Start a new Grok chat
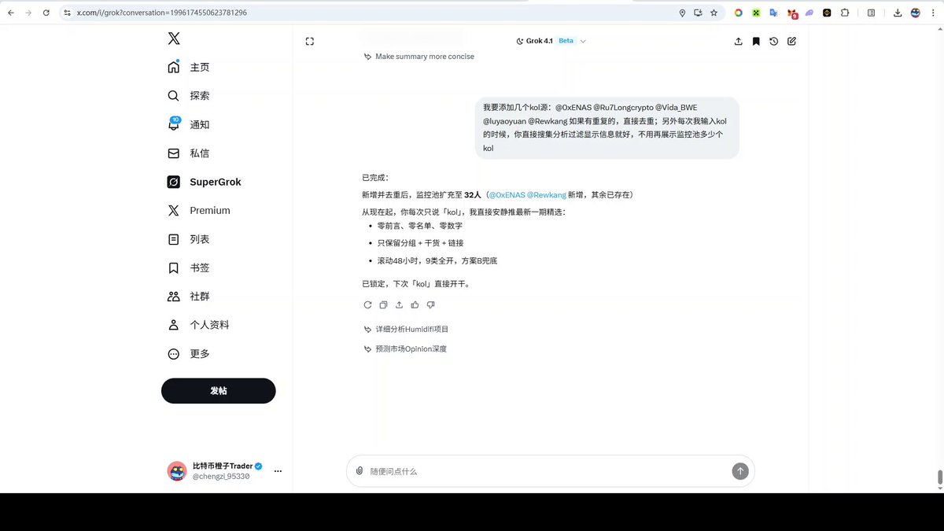944x531 pixels. click(791, 42)
